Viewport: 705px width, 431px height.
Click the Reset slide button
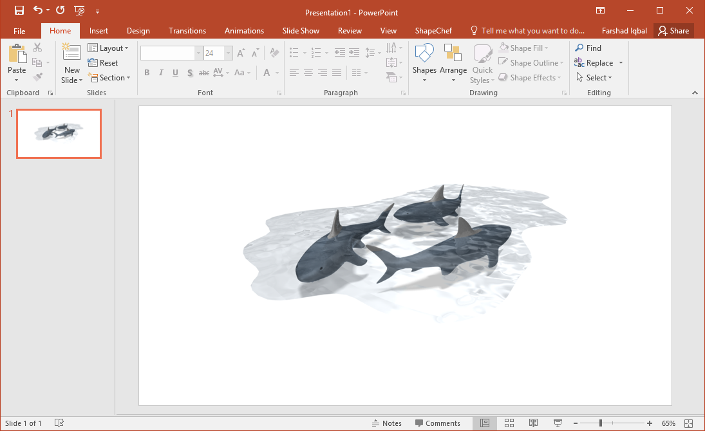pyautogui.click(x=103, y=63)
